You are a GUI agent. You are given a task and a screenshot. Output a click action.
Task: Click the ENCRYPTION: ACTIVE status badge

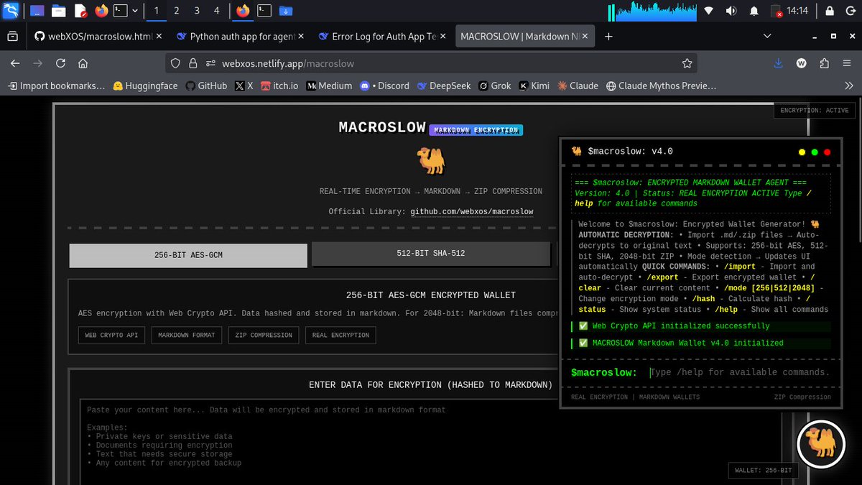814,111
